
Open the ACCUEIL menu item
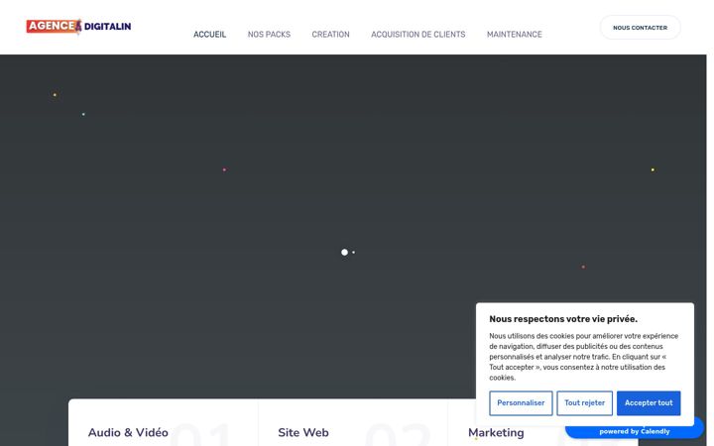209,34
